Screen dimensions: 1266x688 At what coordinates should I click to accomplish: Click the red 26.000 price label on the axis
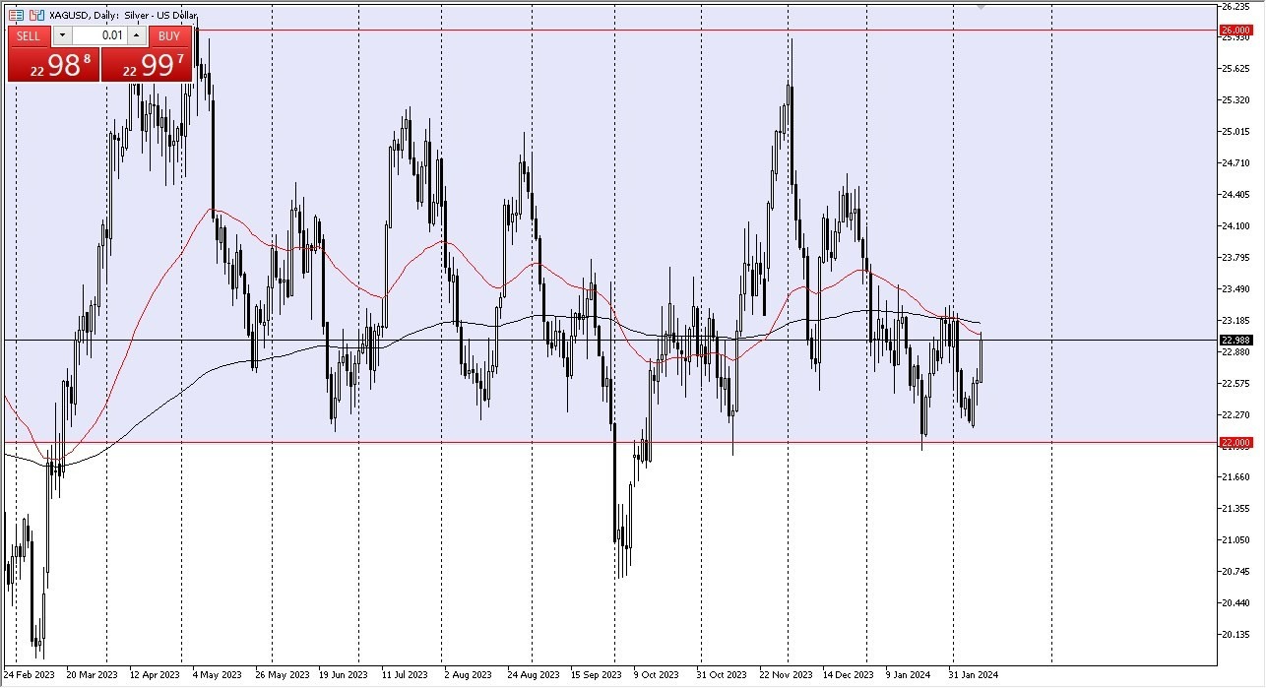coord(1238,30)
